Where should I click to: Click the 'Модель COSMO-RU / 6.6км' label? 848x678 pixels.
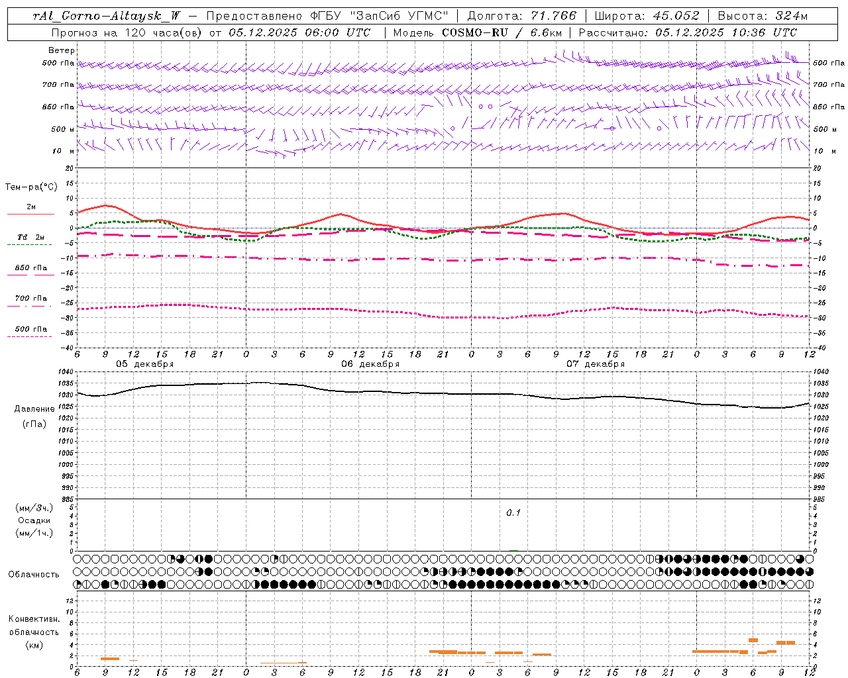[477, 32]
